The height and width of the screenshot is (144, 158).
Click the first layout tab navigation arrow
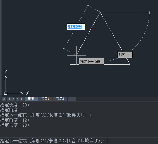9,99
